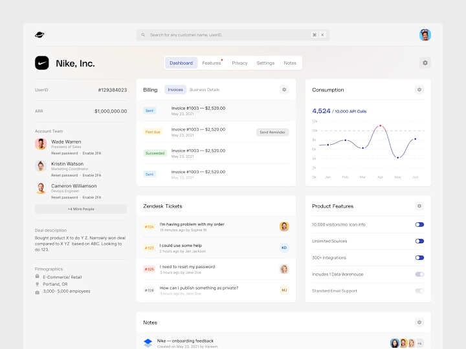The image size is (466, 349).
Task: Click the chart data point near Jun
Action: pyautogui.click(x=415, y=139)
